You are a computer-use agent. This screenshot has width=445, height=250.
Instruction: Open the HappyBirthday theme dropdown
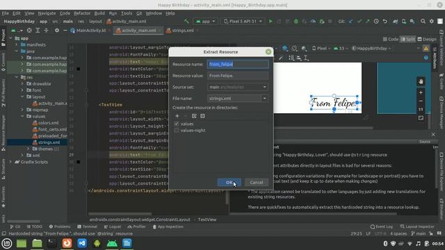pos(371,49)
